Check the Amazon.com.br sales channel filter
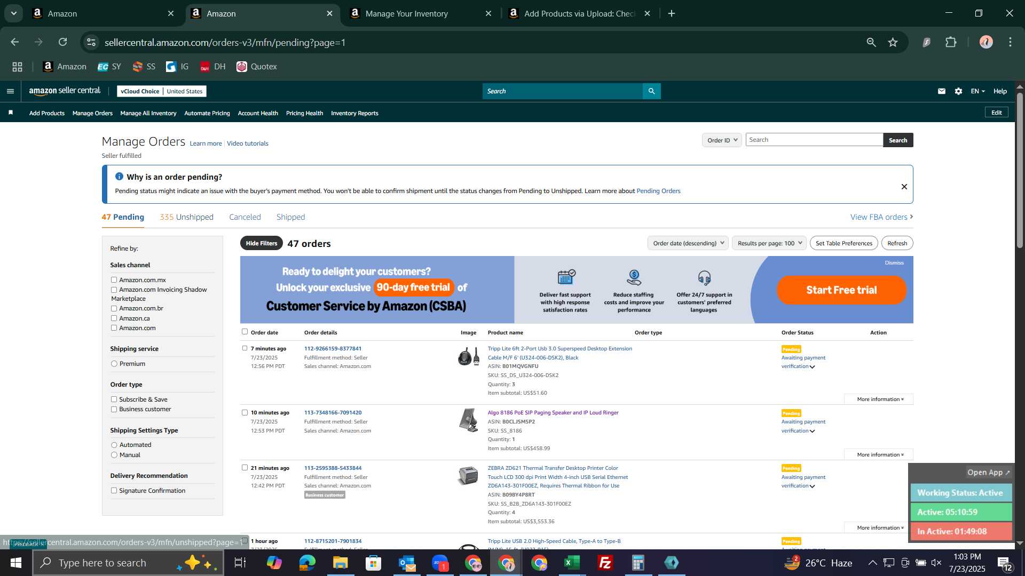 point(114,308)
